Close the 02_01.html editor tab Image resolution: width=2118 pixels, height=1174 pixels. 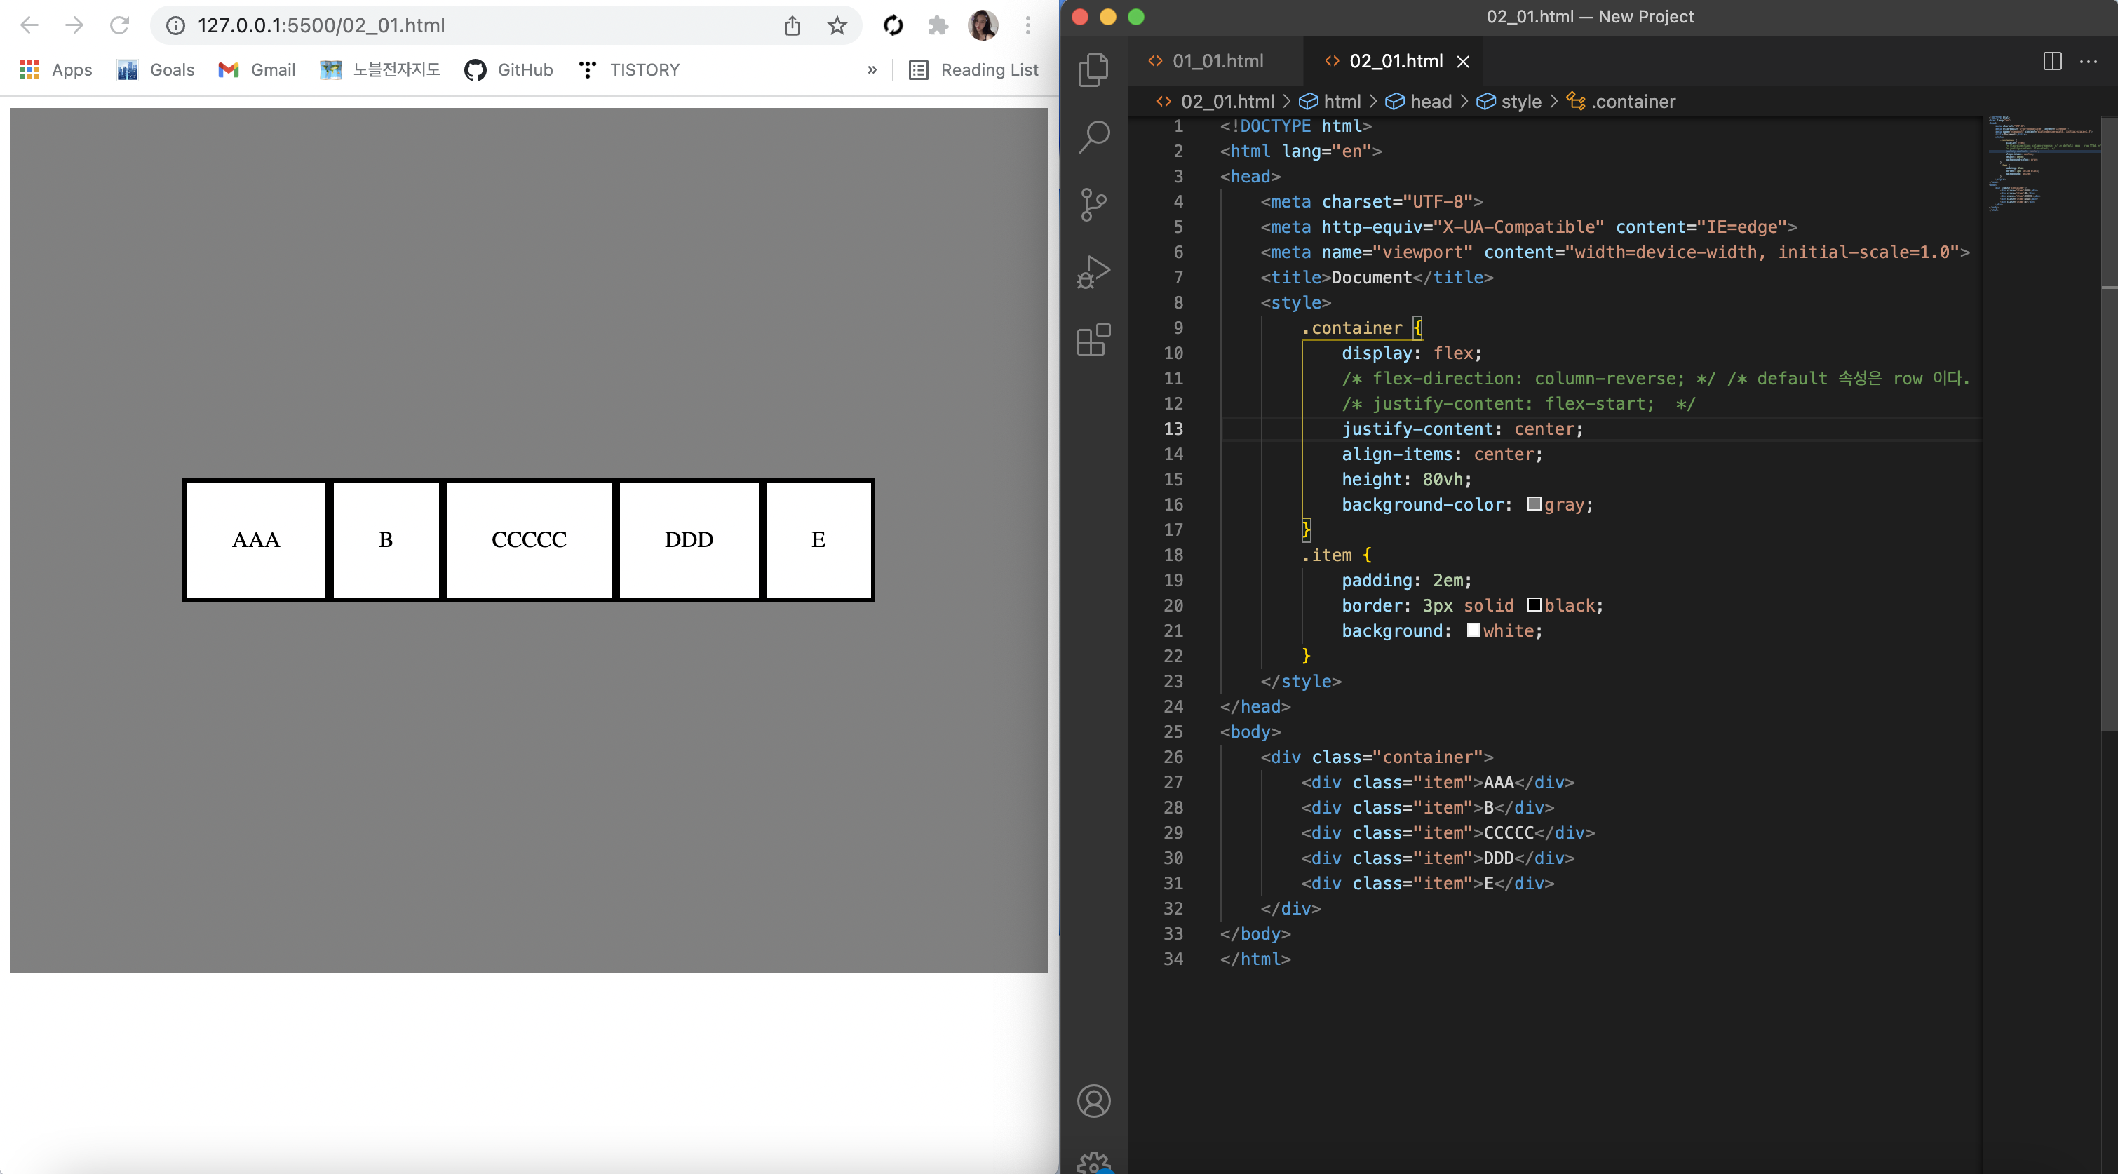point(1464,62)
